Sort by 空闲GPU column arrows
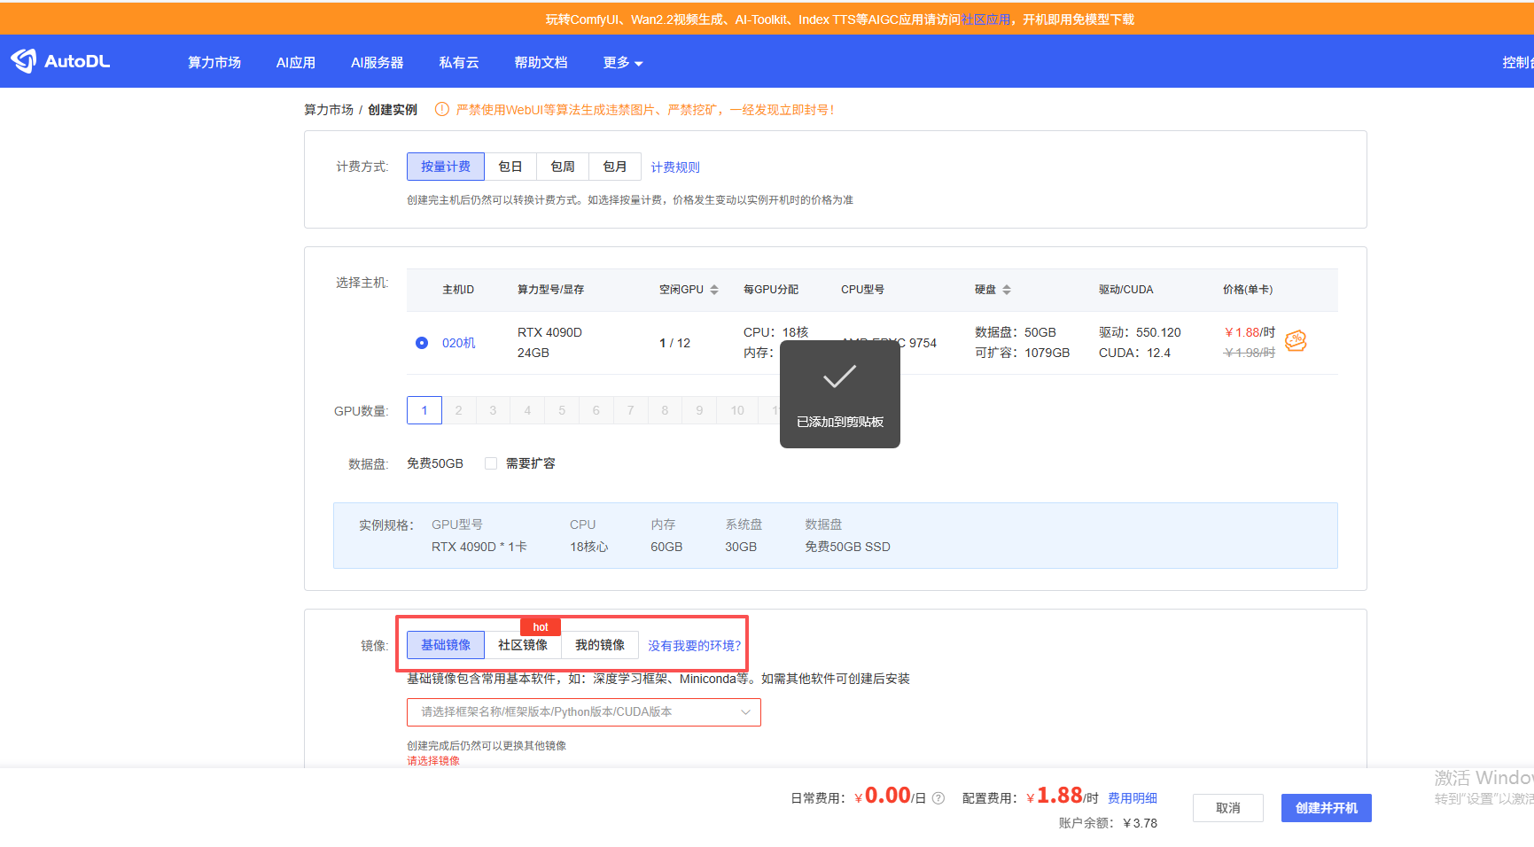 pos(714,290)
